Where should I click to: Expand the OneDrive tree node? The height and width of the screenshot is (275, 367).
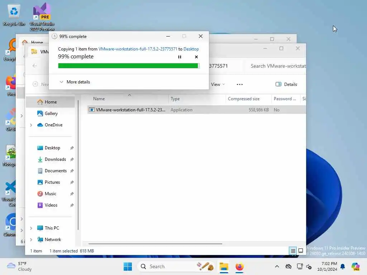click(x=31, y=125)
